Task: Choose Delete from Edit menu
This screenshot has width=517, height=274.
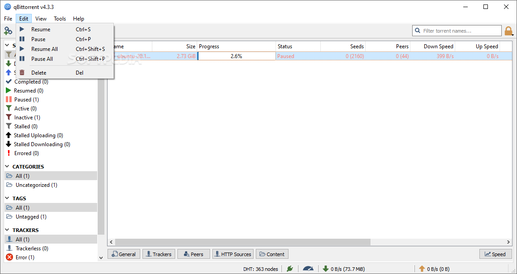Action: tap(65, 73)
